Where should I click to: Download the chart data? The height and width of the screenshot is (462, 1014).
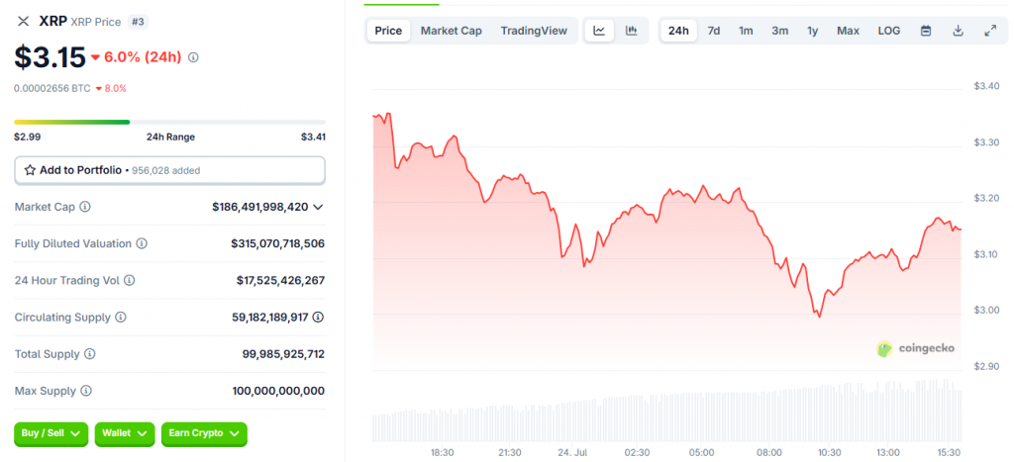click(x=958, y=31)
